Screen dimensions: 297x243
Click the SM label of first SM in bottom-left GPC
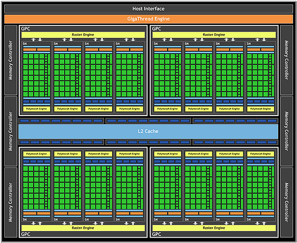point(24,220)
